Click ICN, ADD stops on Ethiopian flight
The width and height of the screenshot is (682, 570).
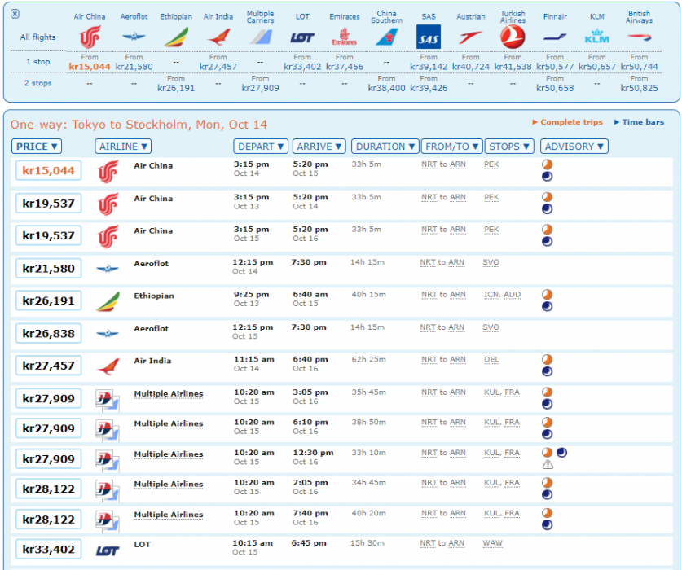(503, 294)
